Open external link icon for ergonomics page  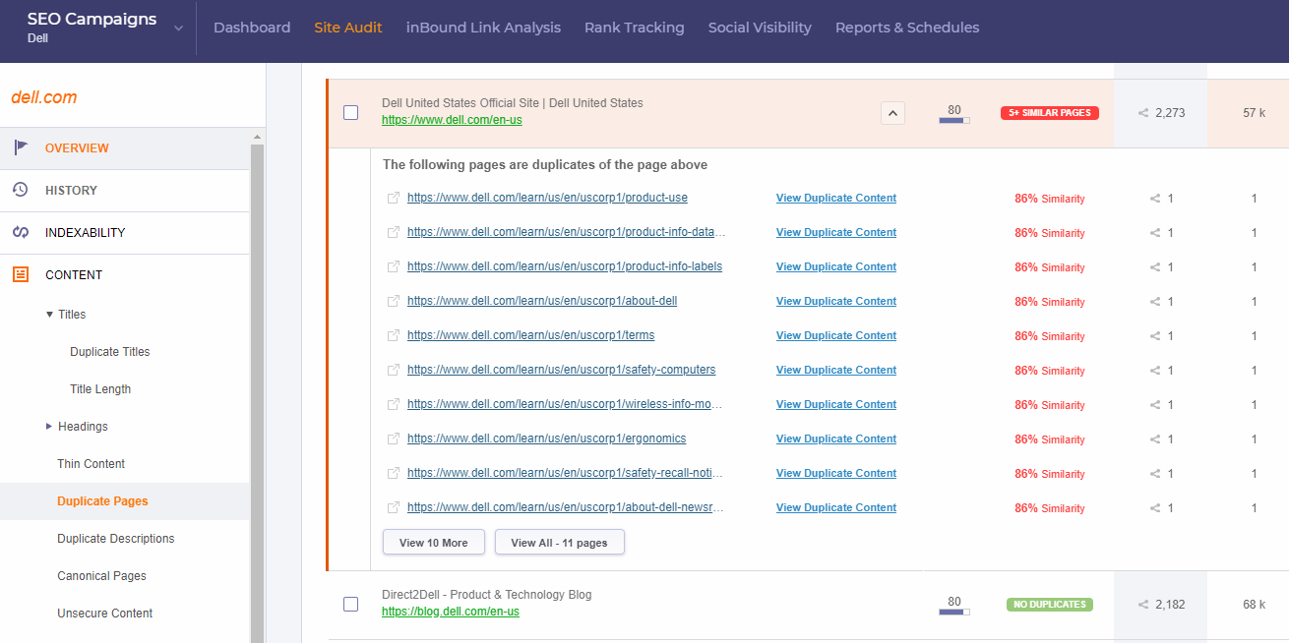(394, 438)
